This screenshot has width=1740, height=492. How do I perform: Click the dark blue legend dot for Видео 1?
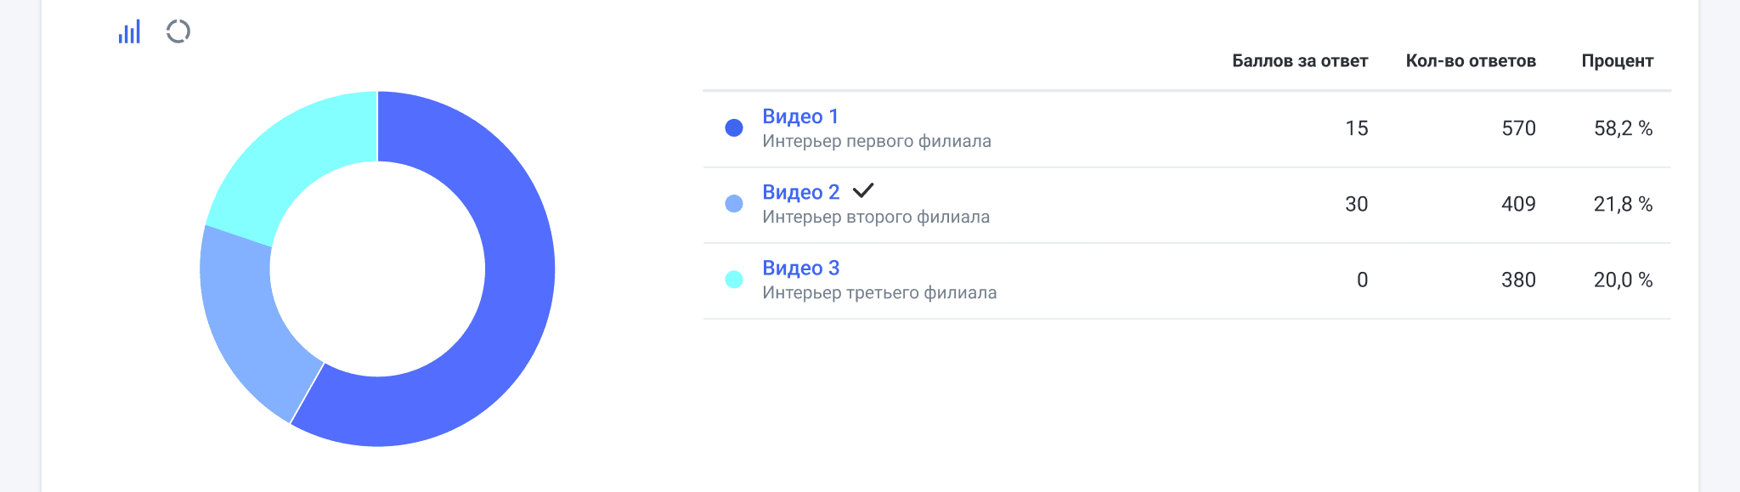click(734, 128)
